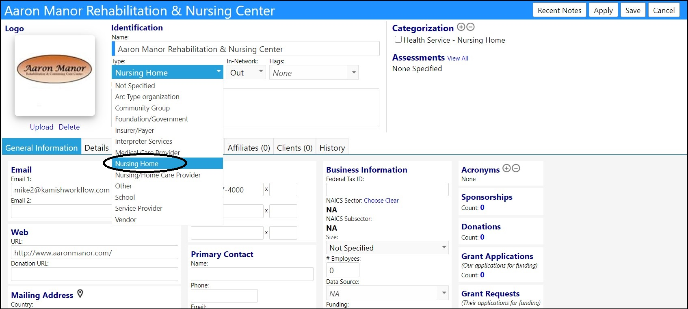The image size is (688, 309).
Task: Add a new Categorization with the plus icon
Action: [461, 27]
